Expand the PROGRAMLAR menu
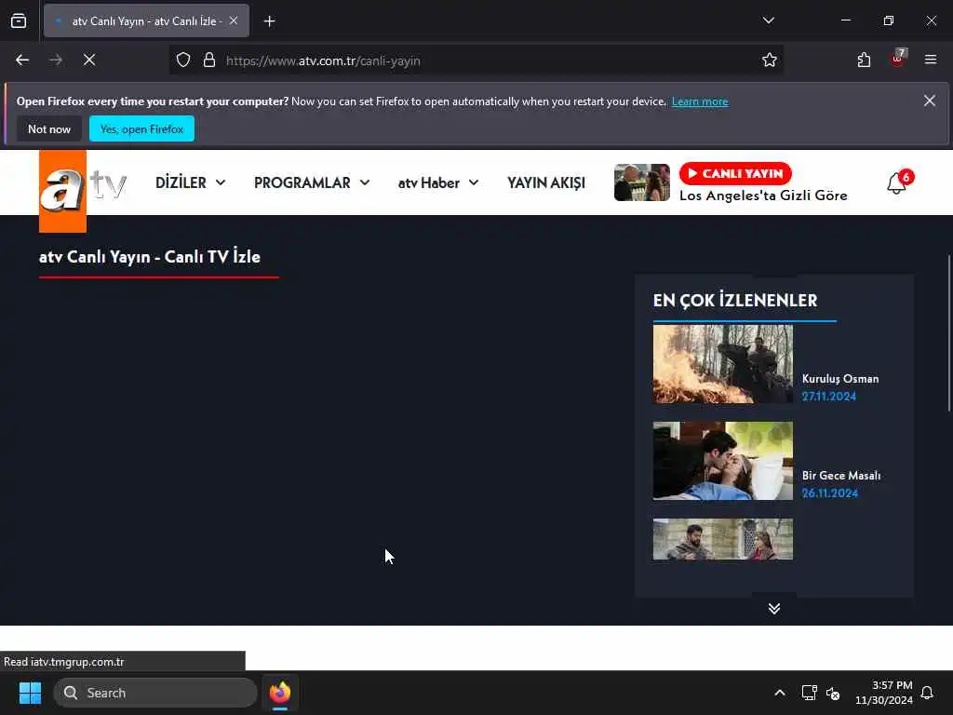 312,182
